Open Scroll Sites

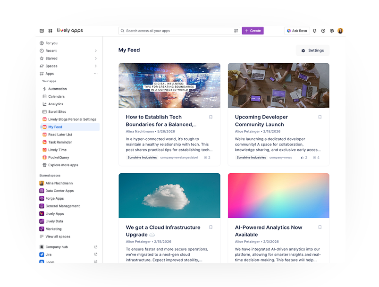click(71, 112)
